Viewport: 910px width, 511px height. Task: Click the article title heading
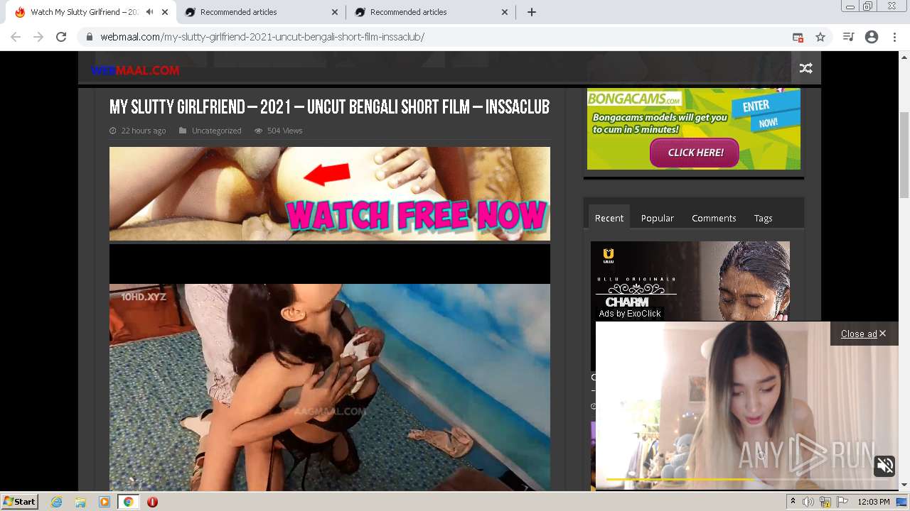click(x=329, y=107)
